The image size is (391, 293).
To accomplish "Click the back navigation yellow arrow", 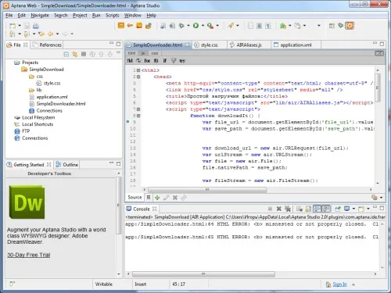I will pos(50,34).
